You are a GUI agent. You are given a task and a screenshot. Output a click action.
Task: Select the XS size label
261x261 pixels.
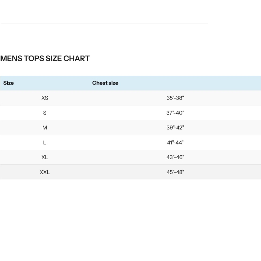point(45,98)
